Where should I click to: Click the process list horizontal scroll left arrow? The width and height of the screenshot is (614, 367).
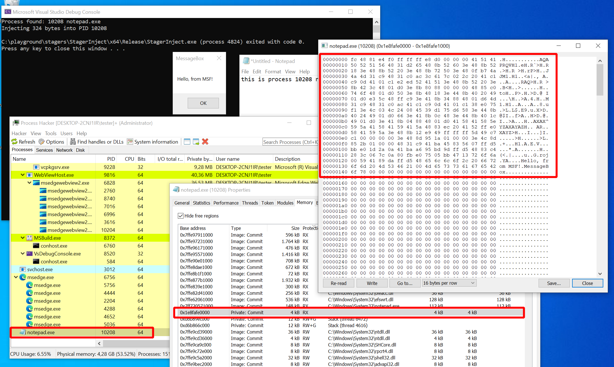point(99,343)
